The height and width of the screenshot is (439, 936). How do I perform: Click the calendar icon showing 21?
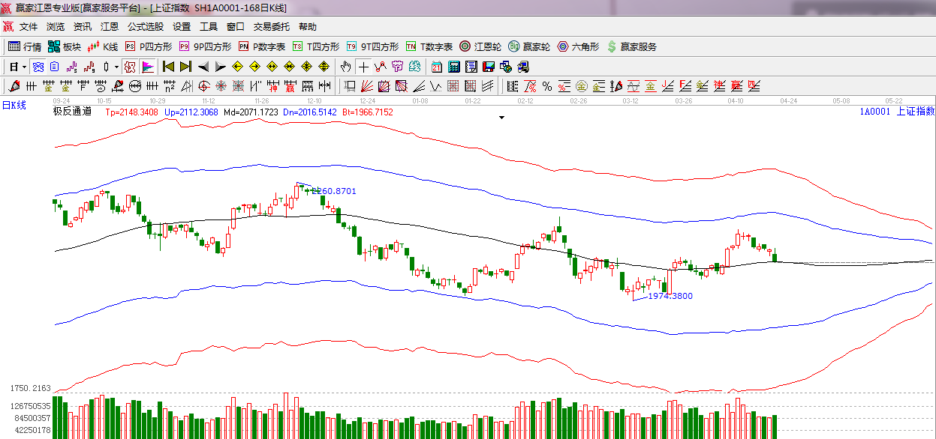437,67
